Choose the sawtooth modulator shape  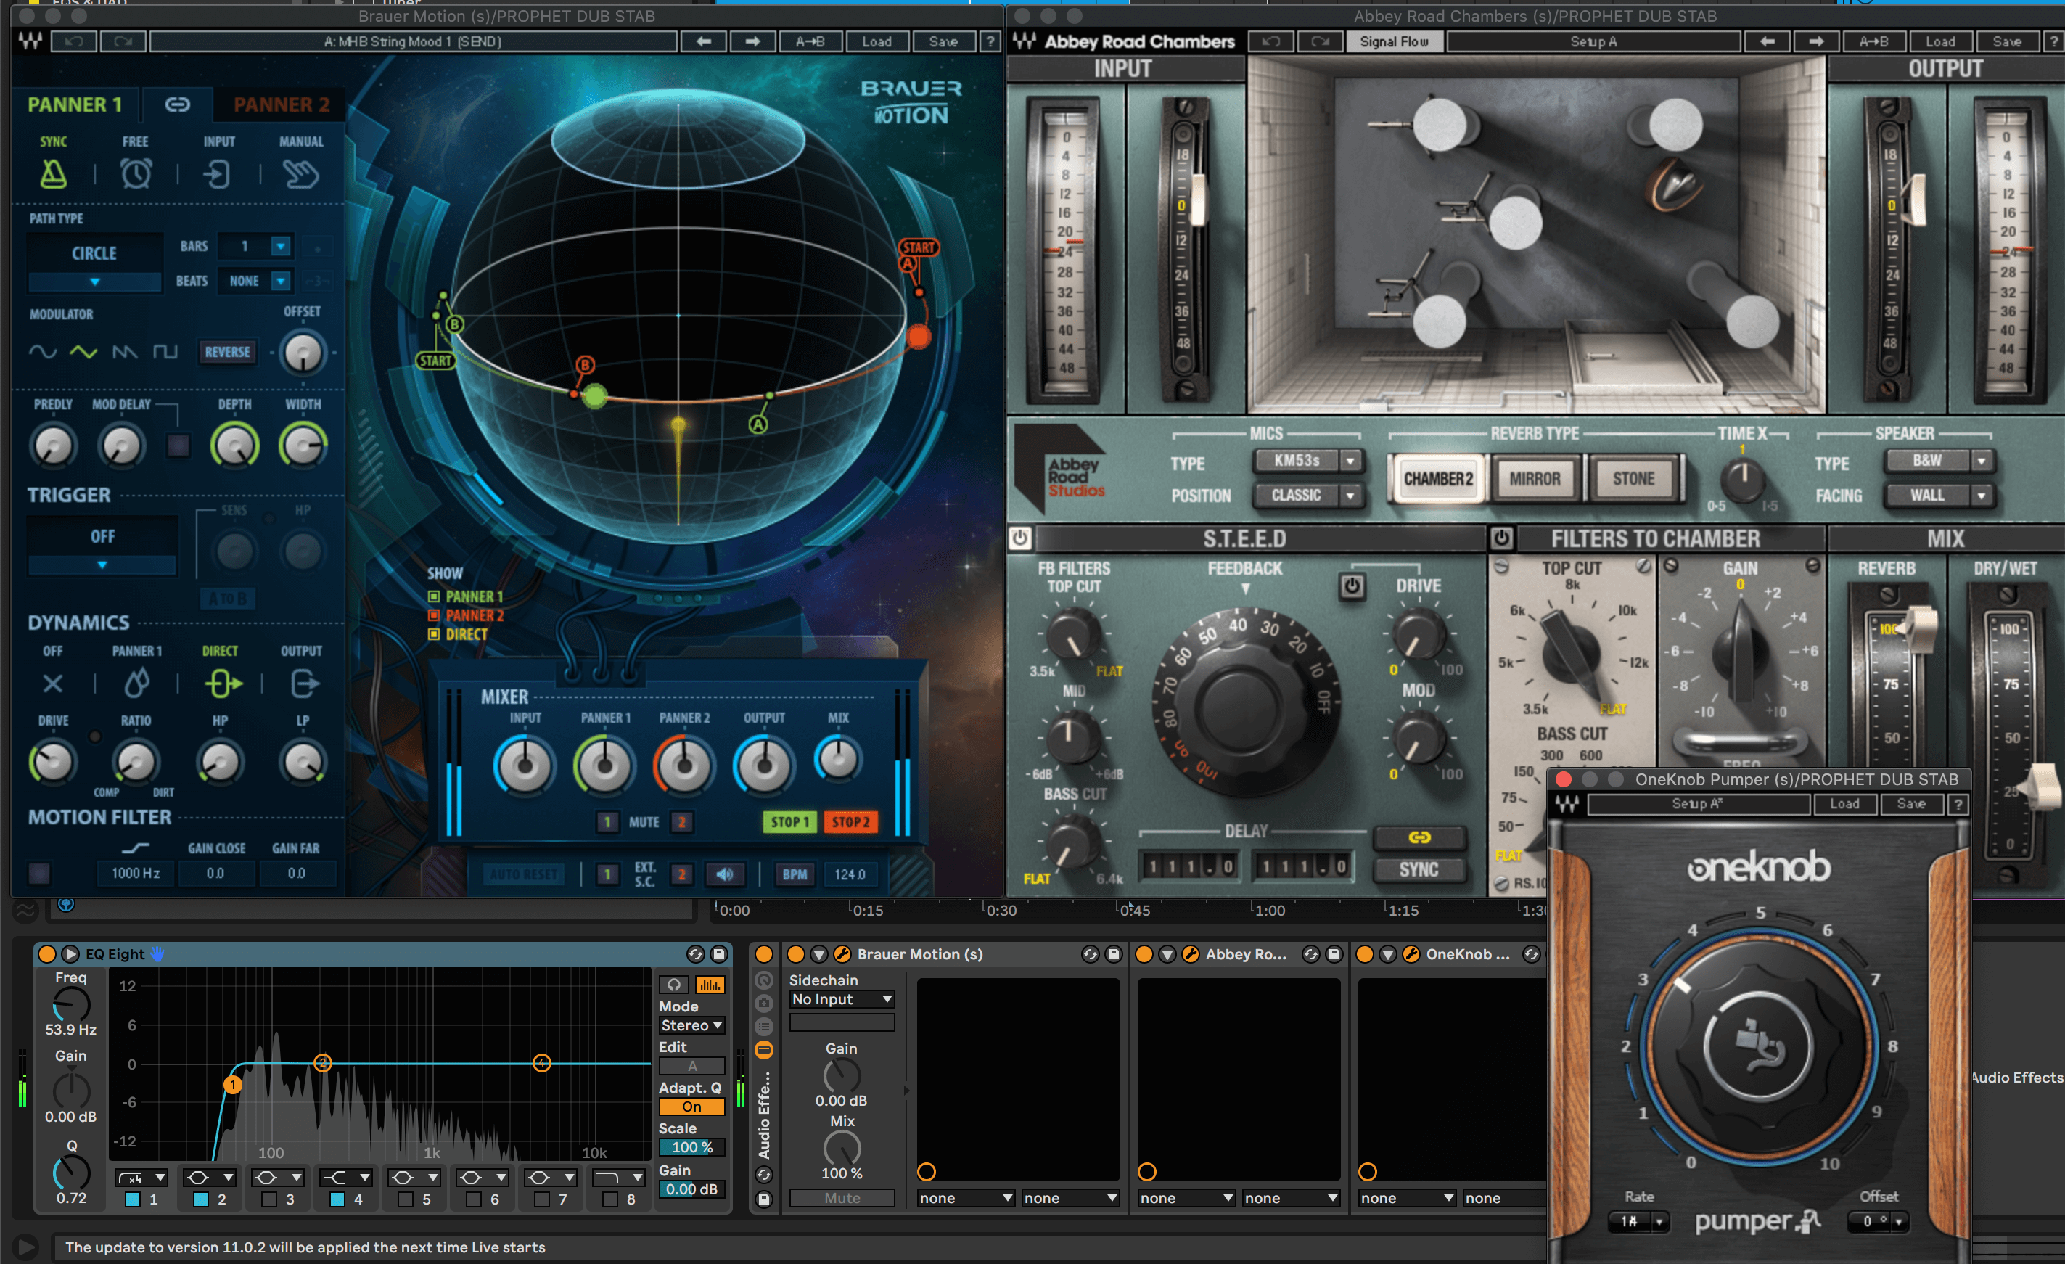125,352
